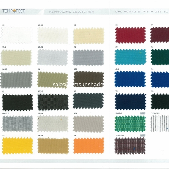Choose the dark brown swatch 930
Screen dimensions: 169x169
pyautogui.click(x=89, y=79)
